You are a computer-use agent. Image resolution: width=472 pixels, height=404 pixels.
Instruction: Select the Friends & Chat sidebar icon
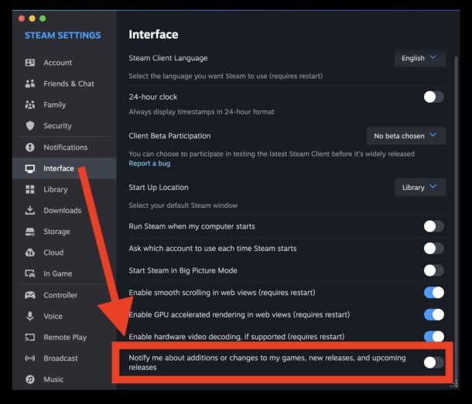tap(30, 83)
